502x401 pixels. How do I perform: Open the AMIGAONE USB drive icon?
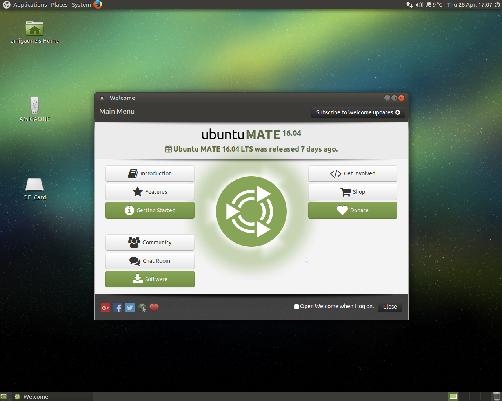click(35, 106)
